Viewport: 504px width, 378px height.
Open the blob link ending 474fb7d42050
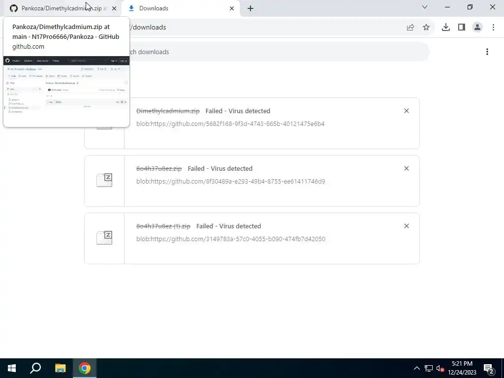230,239
